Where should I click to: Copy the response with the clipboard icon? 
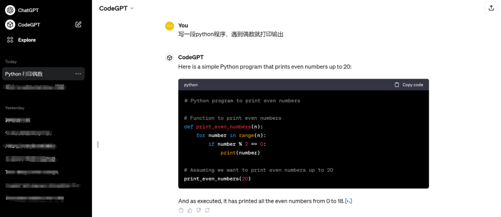[x=181, y=211]
